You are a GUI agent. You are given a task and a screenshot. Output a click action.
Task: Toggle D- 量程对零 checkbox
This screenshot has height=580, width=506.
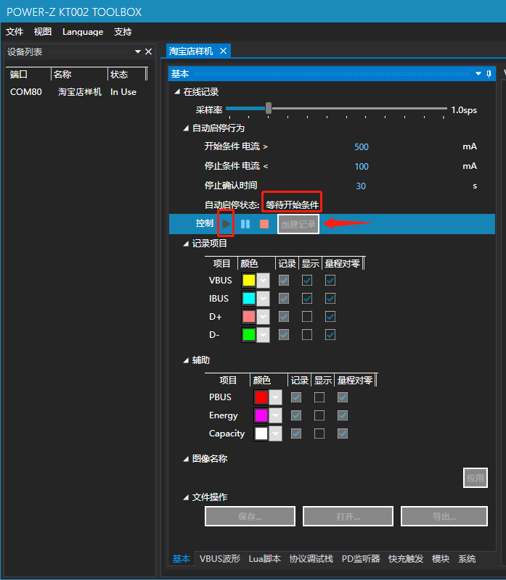pyautogui.click(x=330, y=335)
